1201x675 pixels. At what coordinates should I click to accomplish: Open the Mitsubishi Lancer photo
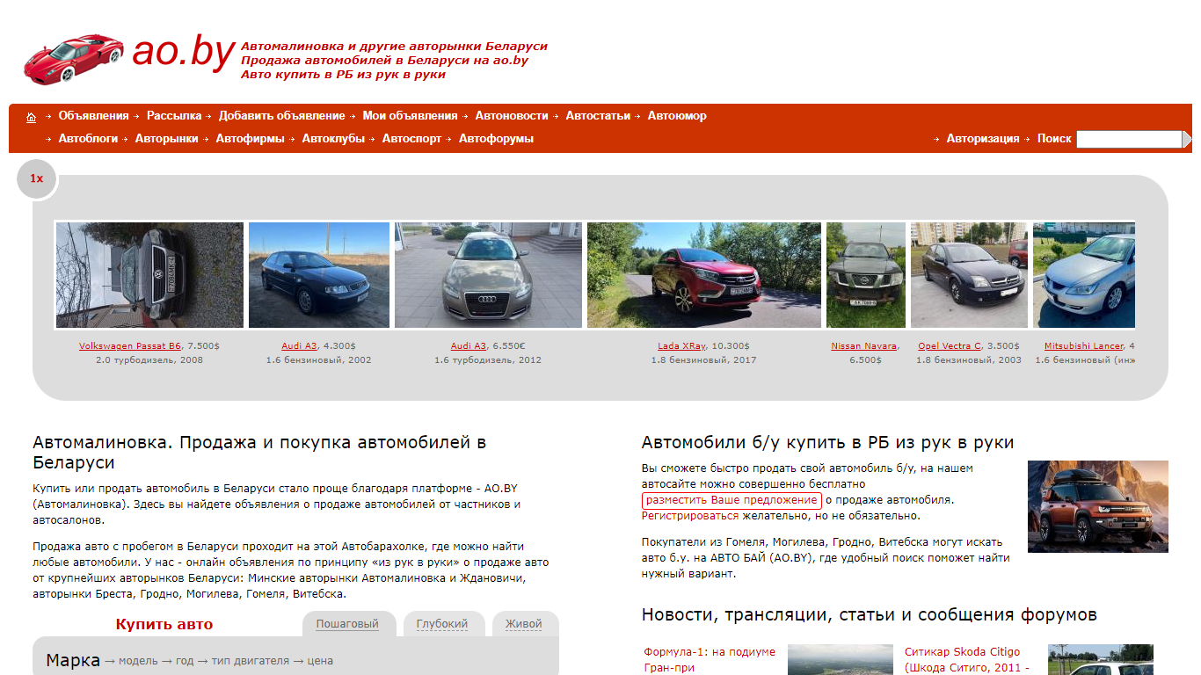[1084, 275]
